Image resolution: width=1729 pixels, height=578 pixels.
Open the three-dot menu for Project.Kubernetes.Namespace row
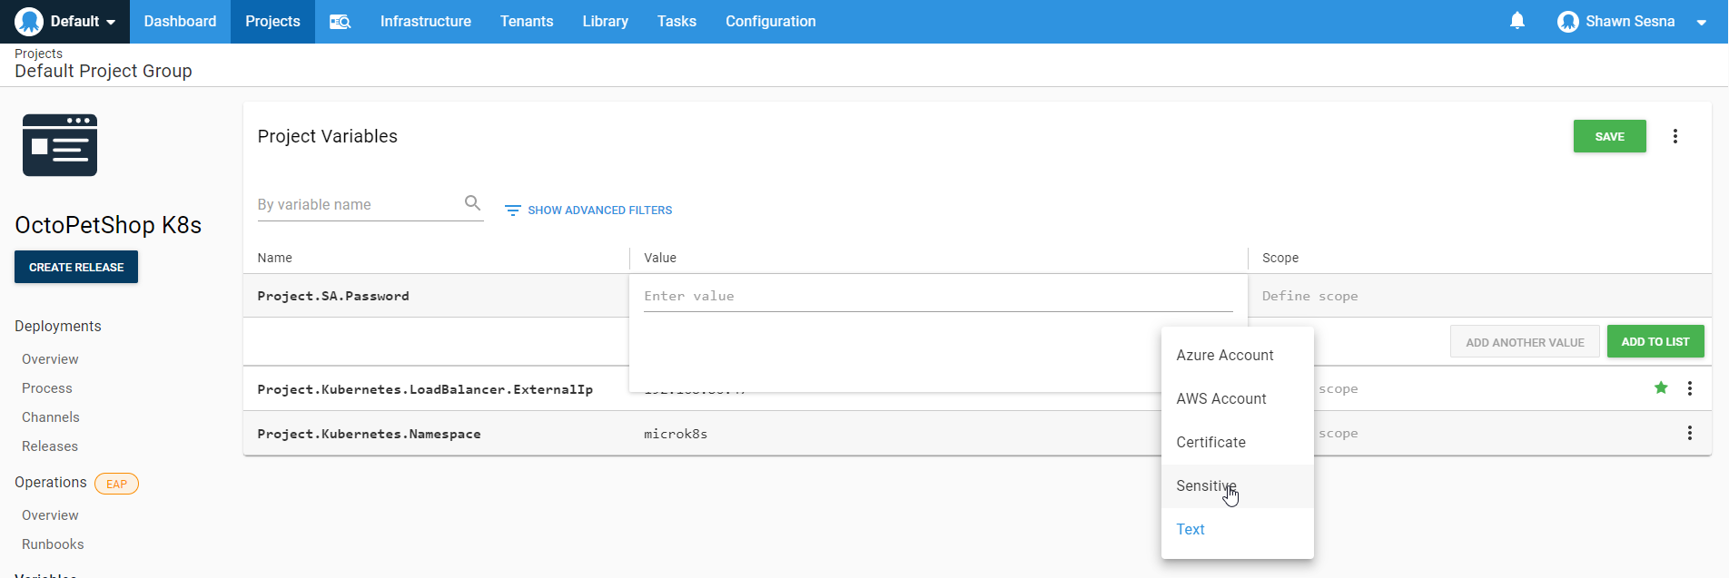pos(1689,434)
